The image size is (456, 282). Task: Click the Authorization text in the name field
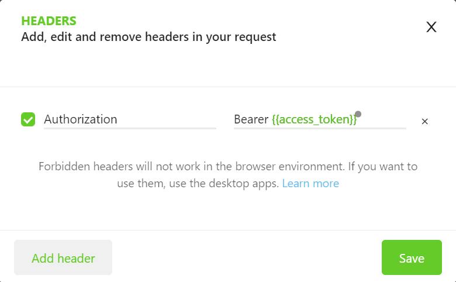pos(81,119)
